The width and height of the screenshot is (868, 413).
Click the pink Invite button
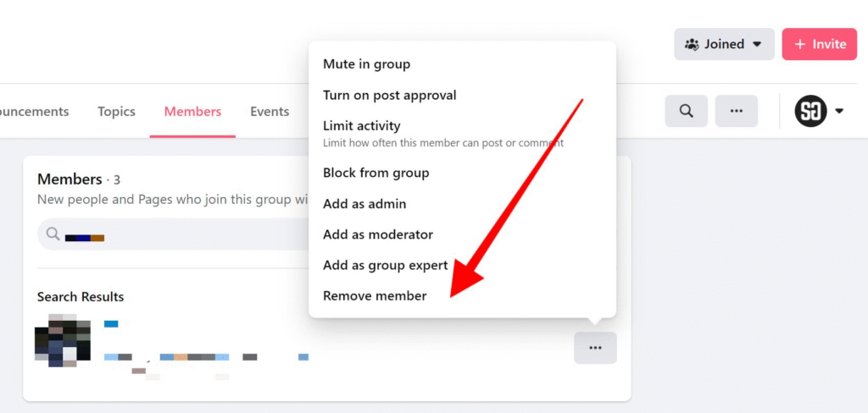[820, 44]
